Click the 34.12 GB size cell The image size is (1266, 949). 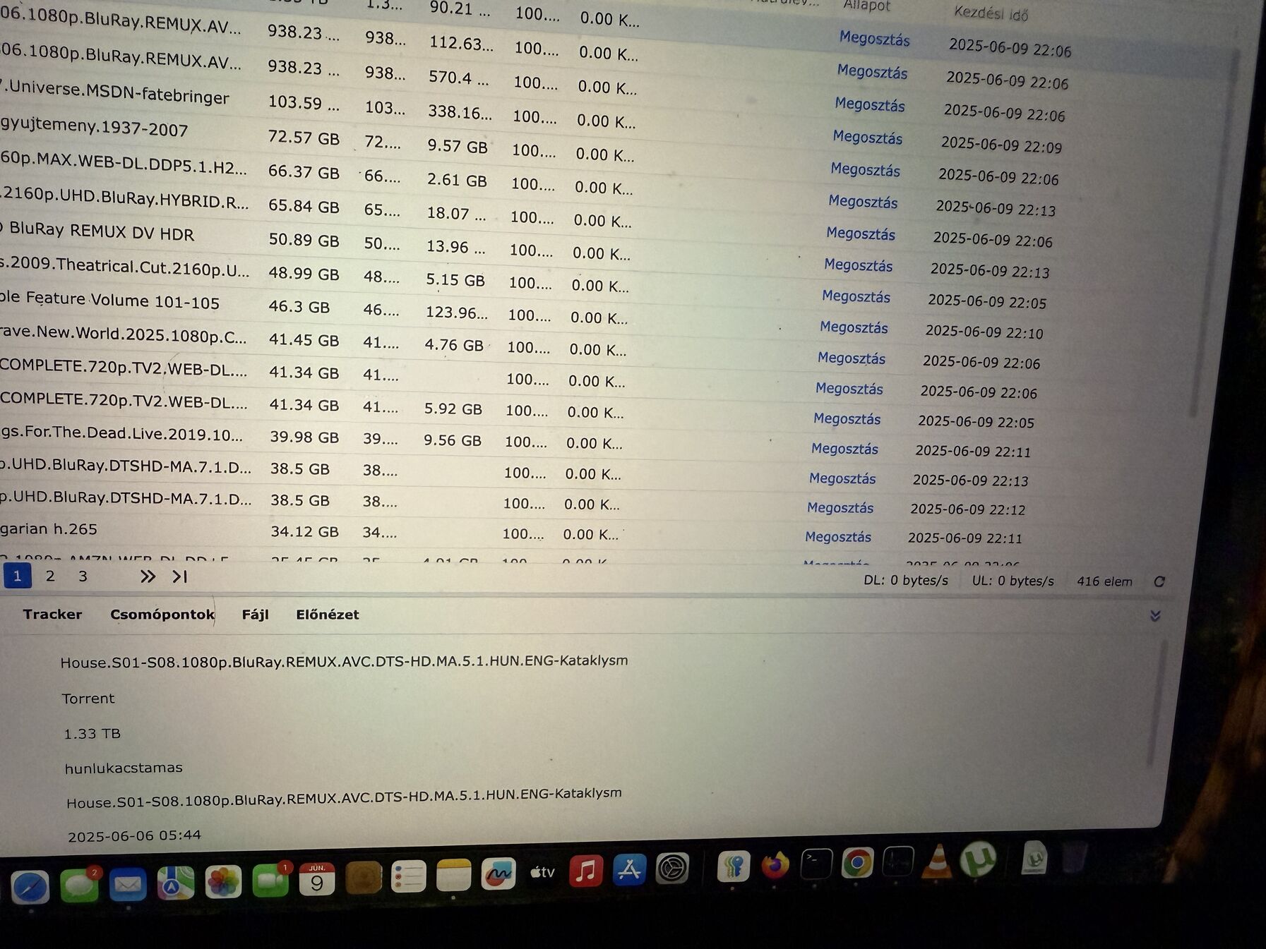click(x=304, y=531)
